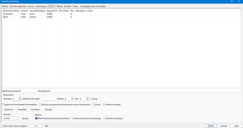Enable Inverser les portes checkbox
The height and width of the screenshot is (128, 243).
(x=104, y=105)
